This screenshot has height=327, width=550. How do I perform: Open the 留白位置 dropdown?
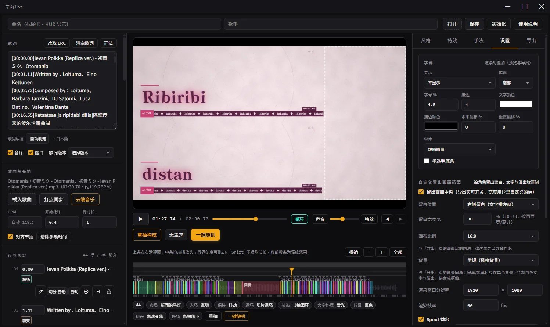(x=501, y=204)
